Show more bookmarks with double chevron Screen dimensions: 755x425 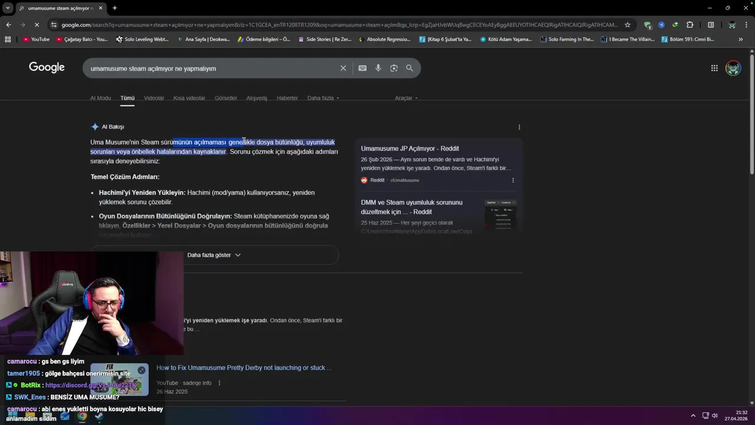[741, 40]
